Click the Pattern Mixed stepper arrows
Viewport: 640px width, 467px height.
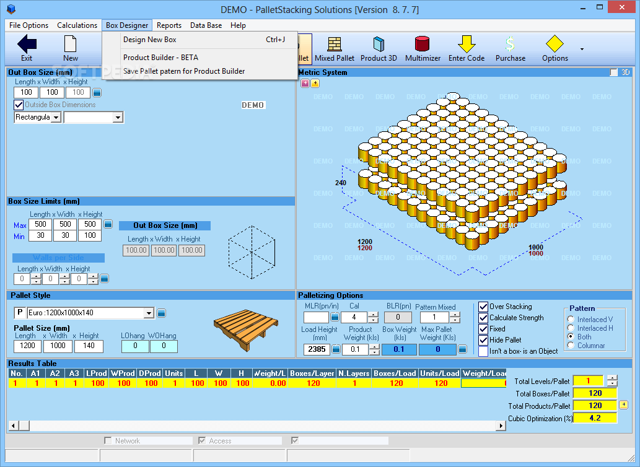pos(455,317)
